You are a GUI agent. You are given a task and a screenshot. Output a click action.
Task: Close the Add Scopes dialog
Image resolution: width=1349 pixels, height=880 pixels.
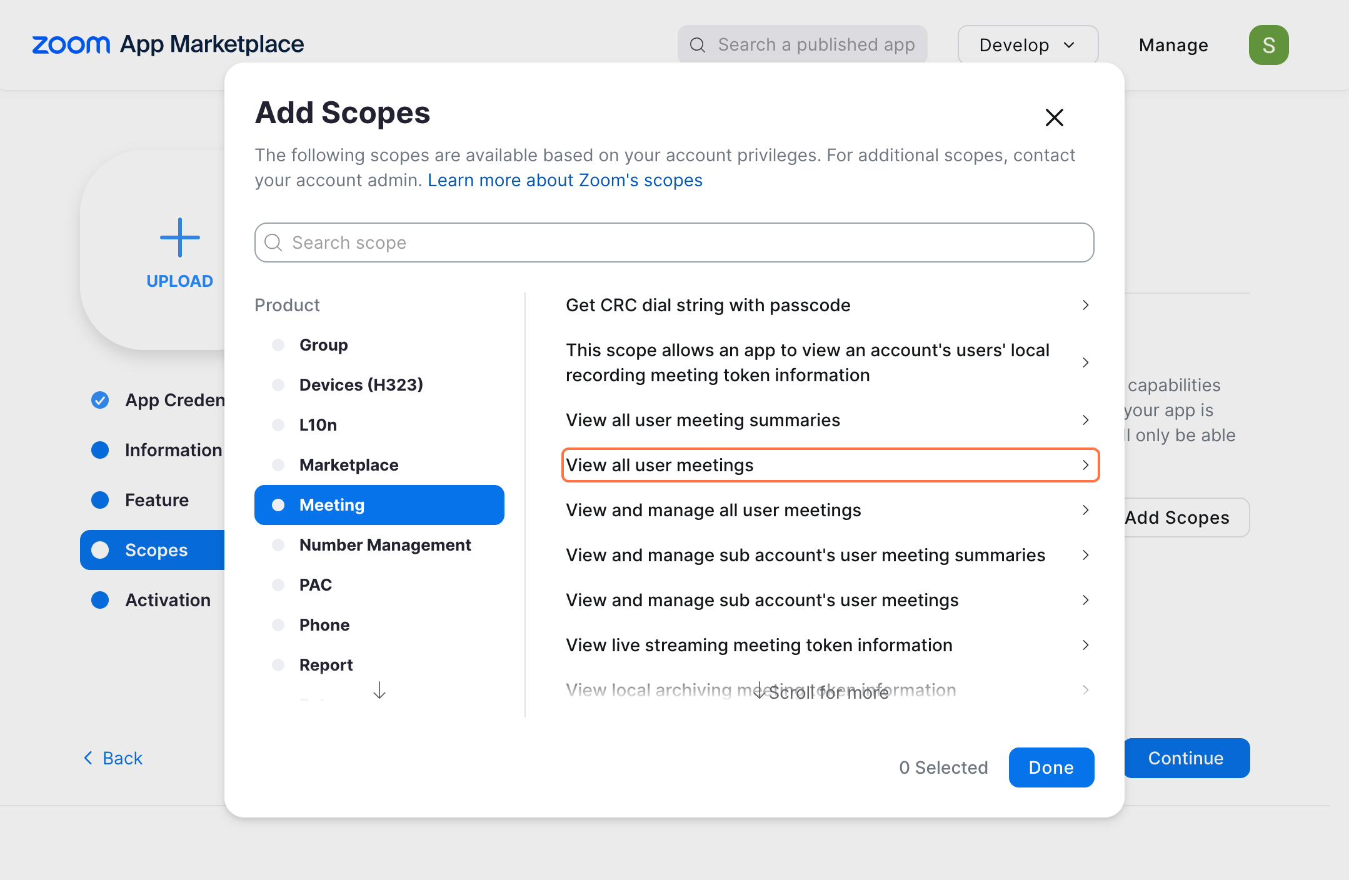point(1054,117)
